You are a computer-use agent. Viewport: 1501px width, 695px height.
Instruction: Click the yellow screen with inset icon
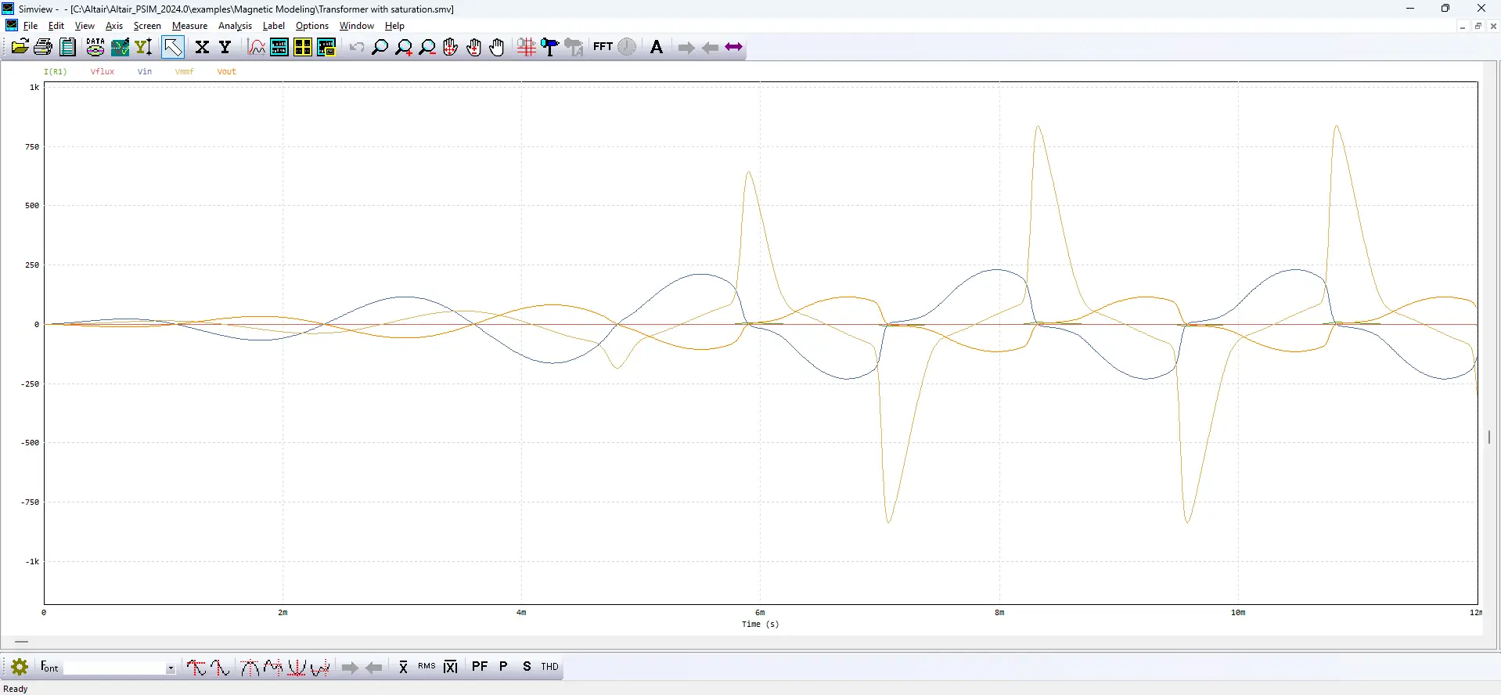pos(326,47)
